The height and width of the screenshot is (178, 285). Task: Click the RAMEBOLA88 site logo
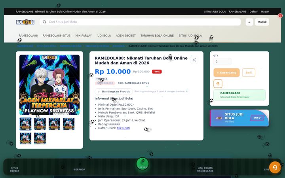[x=25, y=22]
